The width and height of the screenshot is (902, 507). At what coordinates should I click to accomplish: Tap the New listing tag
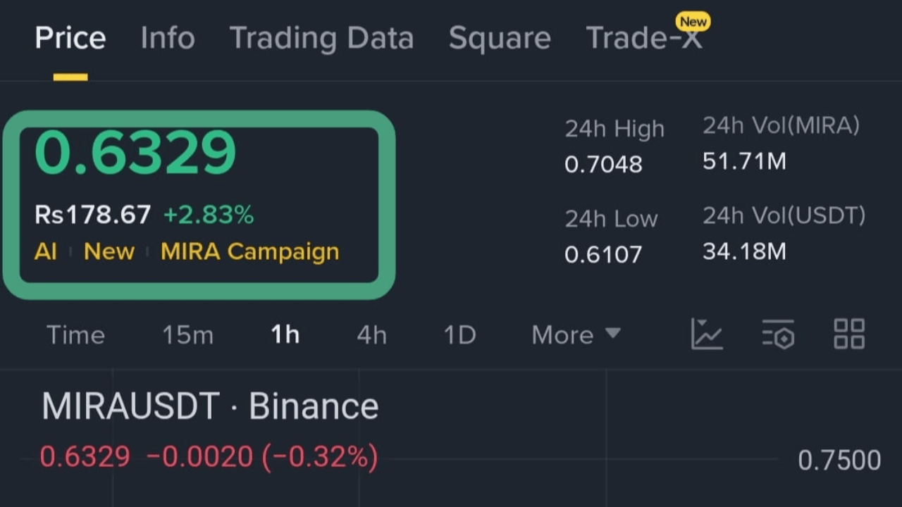tap(109, 251)
